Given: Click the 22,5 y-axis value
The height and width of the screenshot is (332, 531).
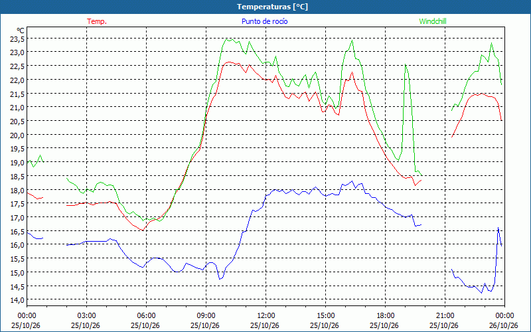Looking at the screenshot, I should tap(17, 66).
